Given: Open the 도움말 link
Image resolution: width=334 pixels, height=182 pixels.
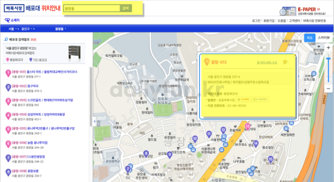Looking at the screenshot, I should coord(282,21).
